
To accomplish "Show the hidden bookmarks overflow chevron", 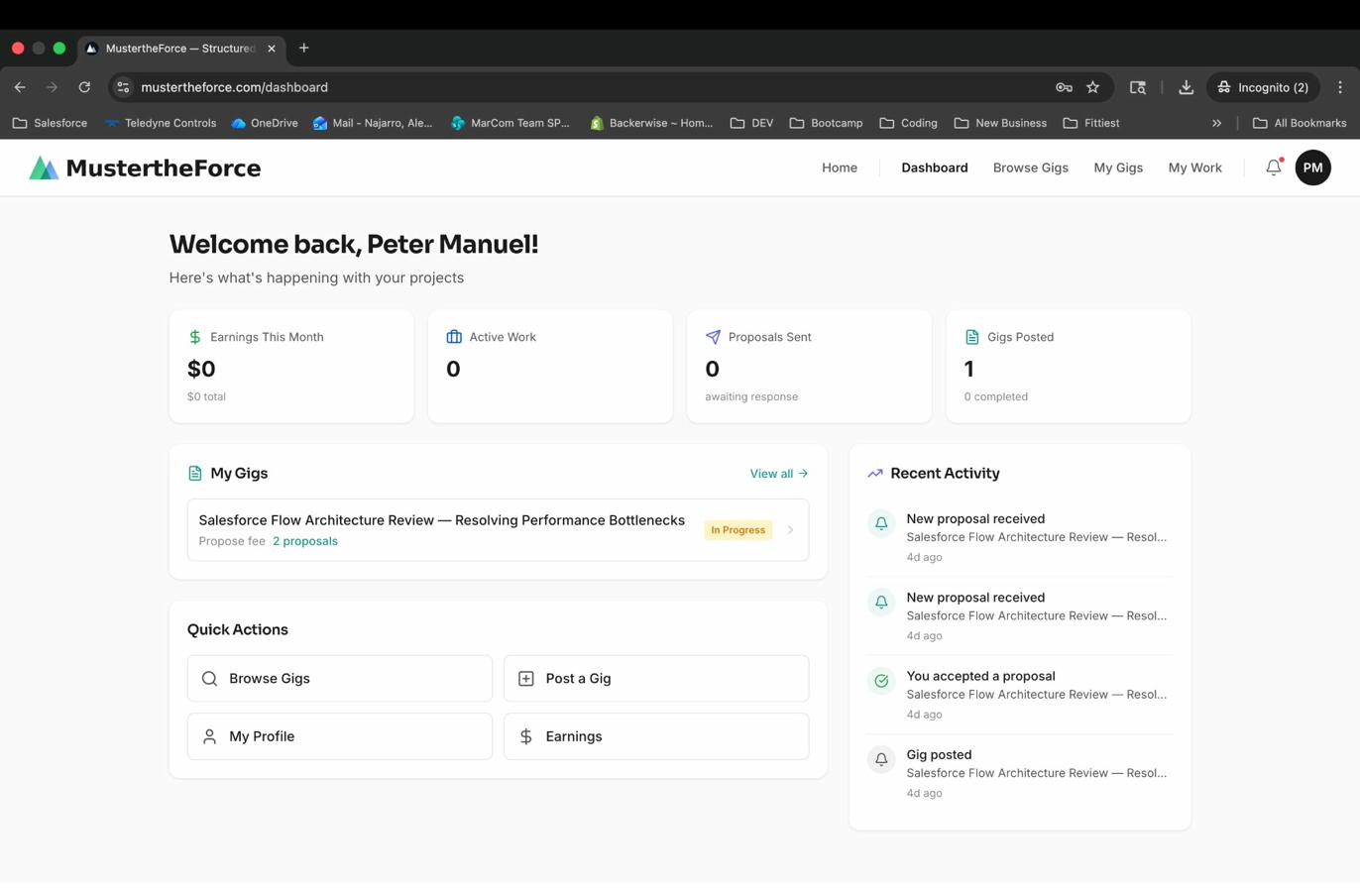I will (x=1216, y=123).
